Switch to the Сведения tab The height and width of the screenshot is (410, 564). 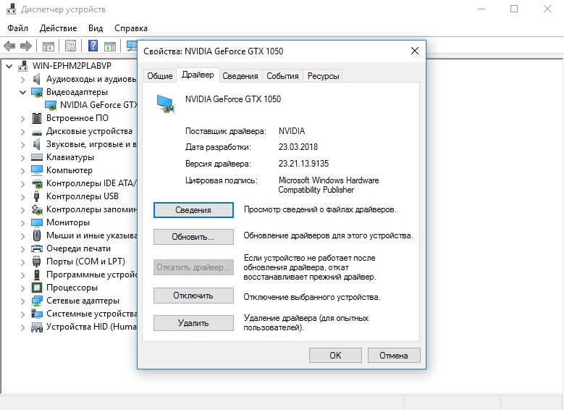240,76
